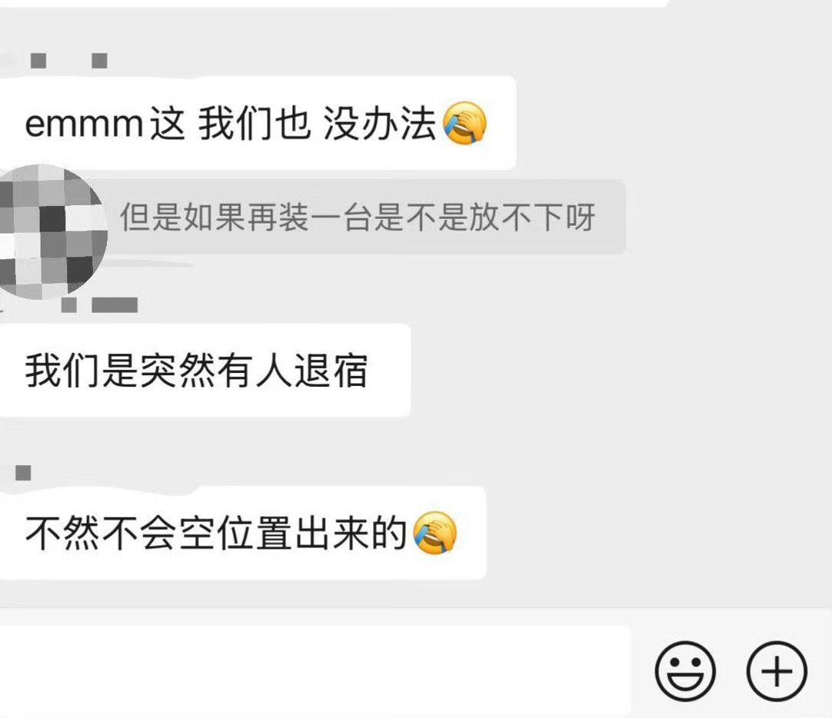832x718 pixels.
Task: Click the partially visible bubble at the top
Action: 334,3
